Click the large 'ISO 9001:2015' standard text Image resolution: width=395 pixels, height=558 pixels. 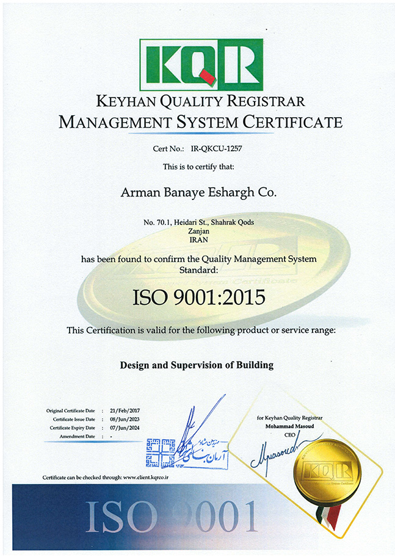199,298
